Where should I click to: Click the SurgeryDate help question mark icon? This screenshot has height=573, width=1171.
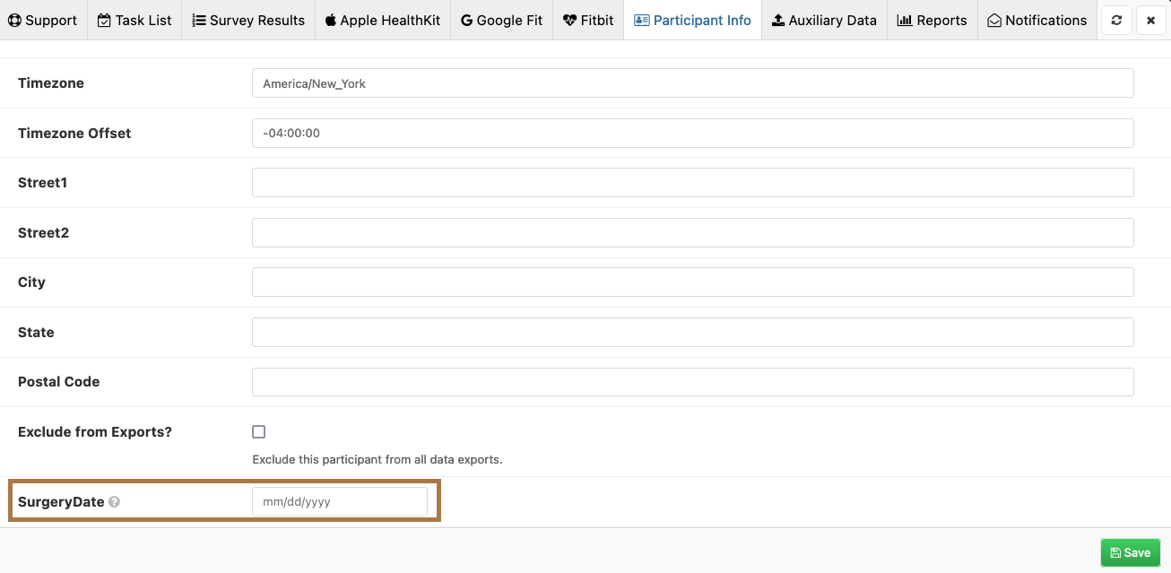114,502
